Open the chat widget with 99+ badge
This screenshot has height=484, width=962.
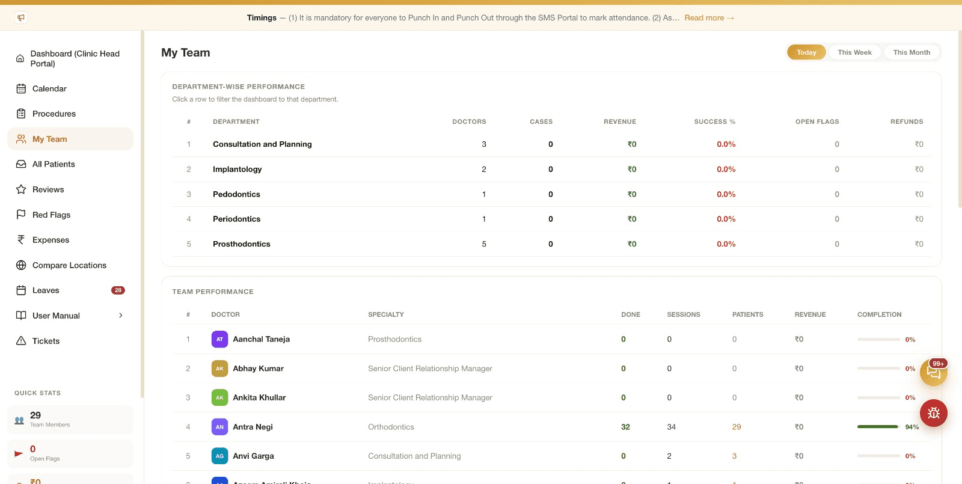click(x=934, y=372)
